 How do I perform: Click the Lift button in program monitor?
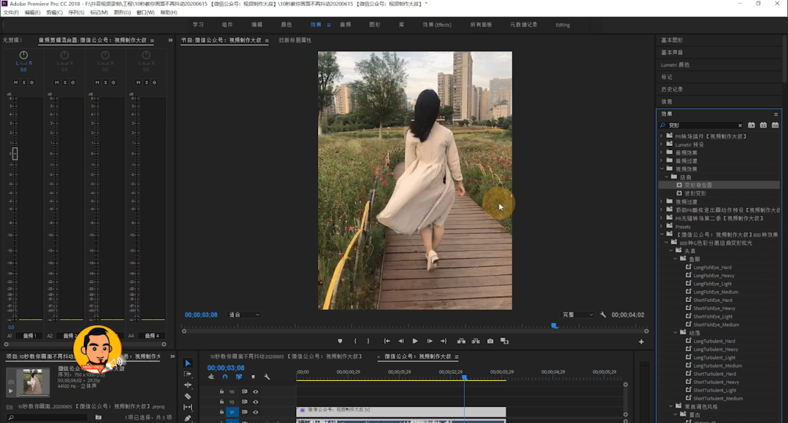[x=461, y=341]
